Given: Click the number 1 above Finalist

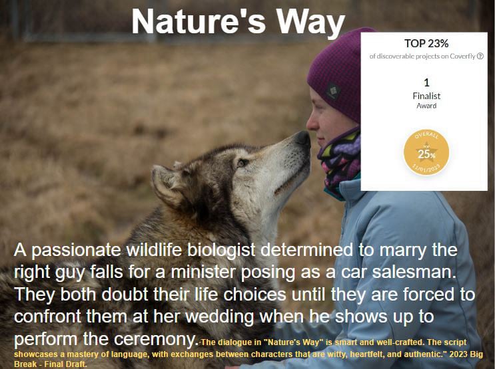Looking at the screenshot, I should tap(426, 83).
